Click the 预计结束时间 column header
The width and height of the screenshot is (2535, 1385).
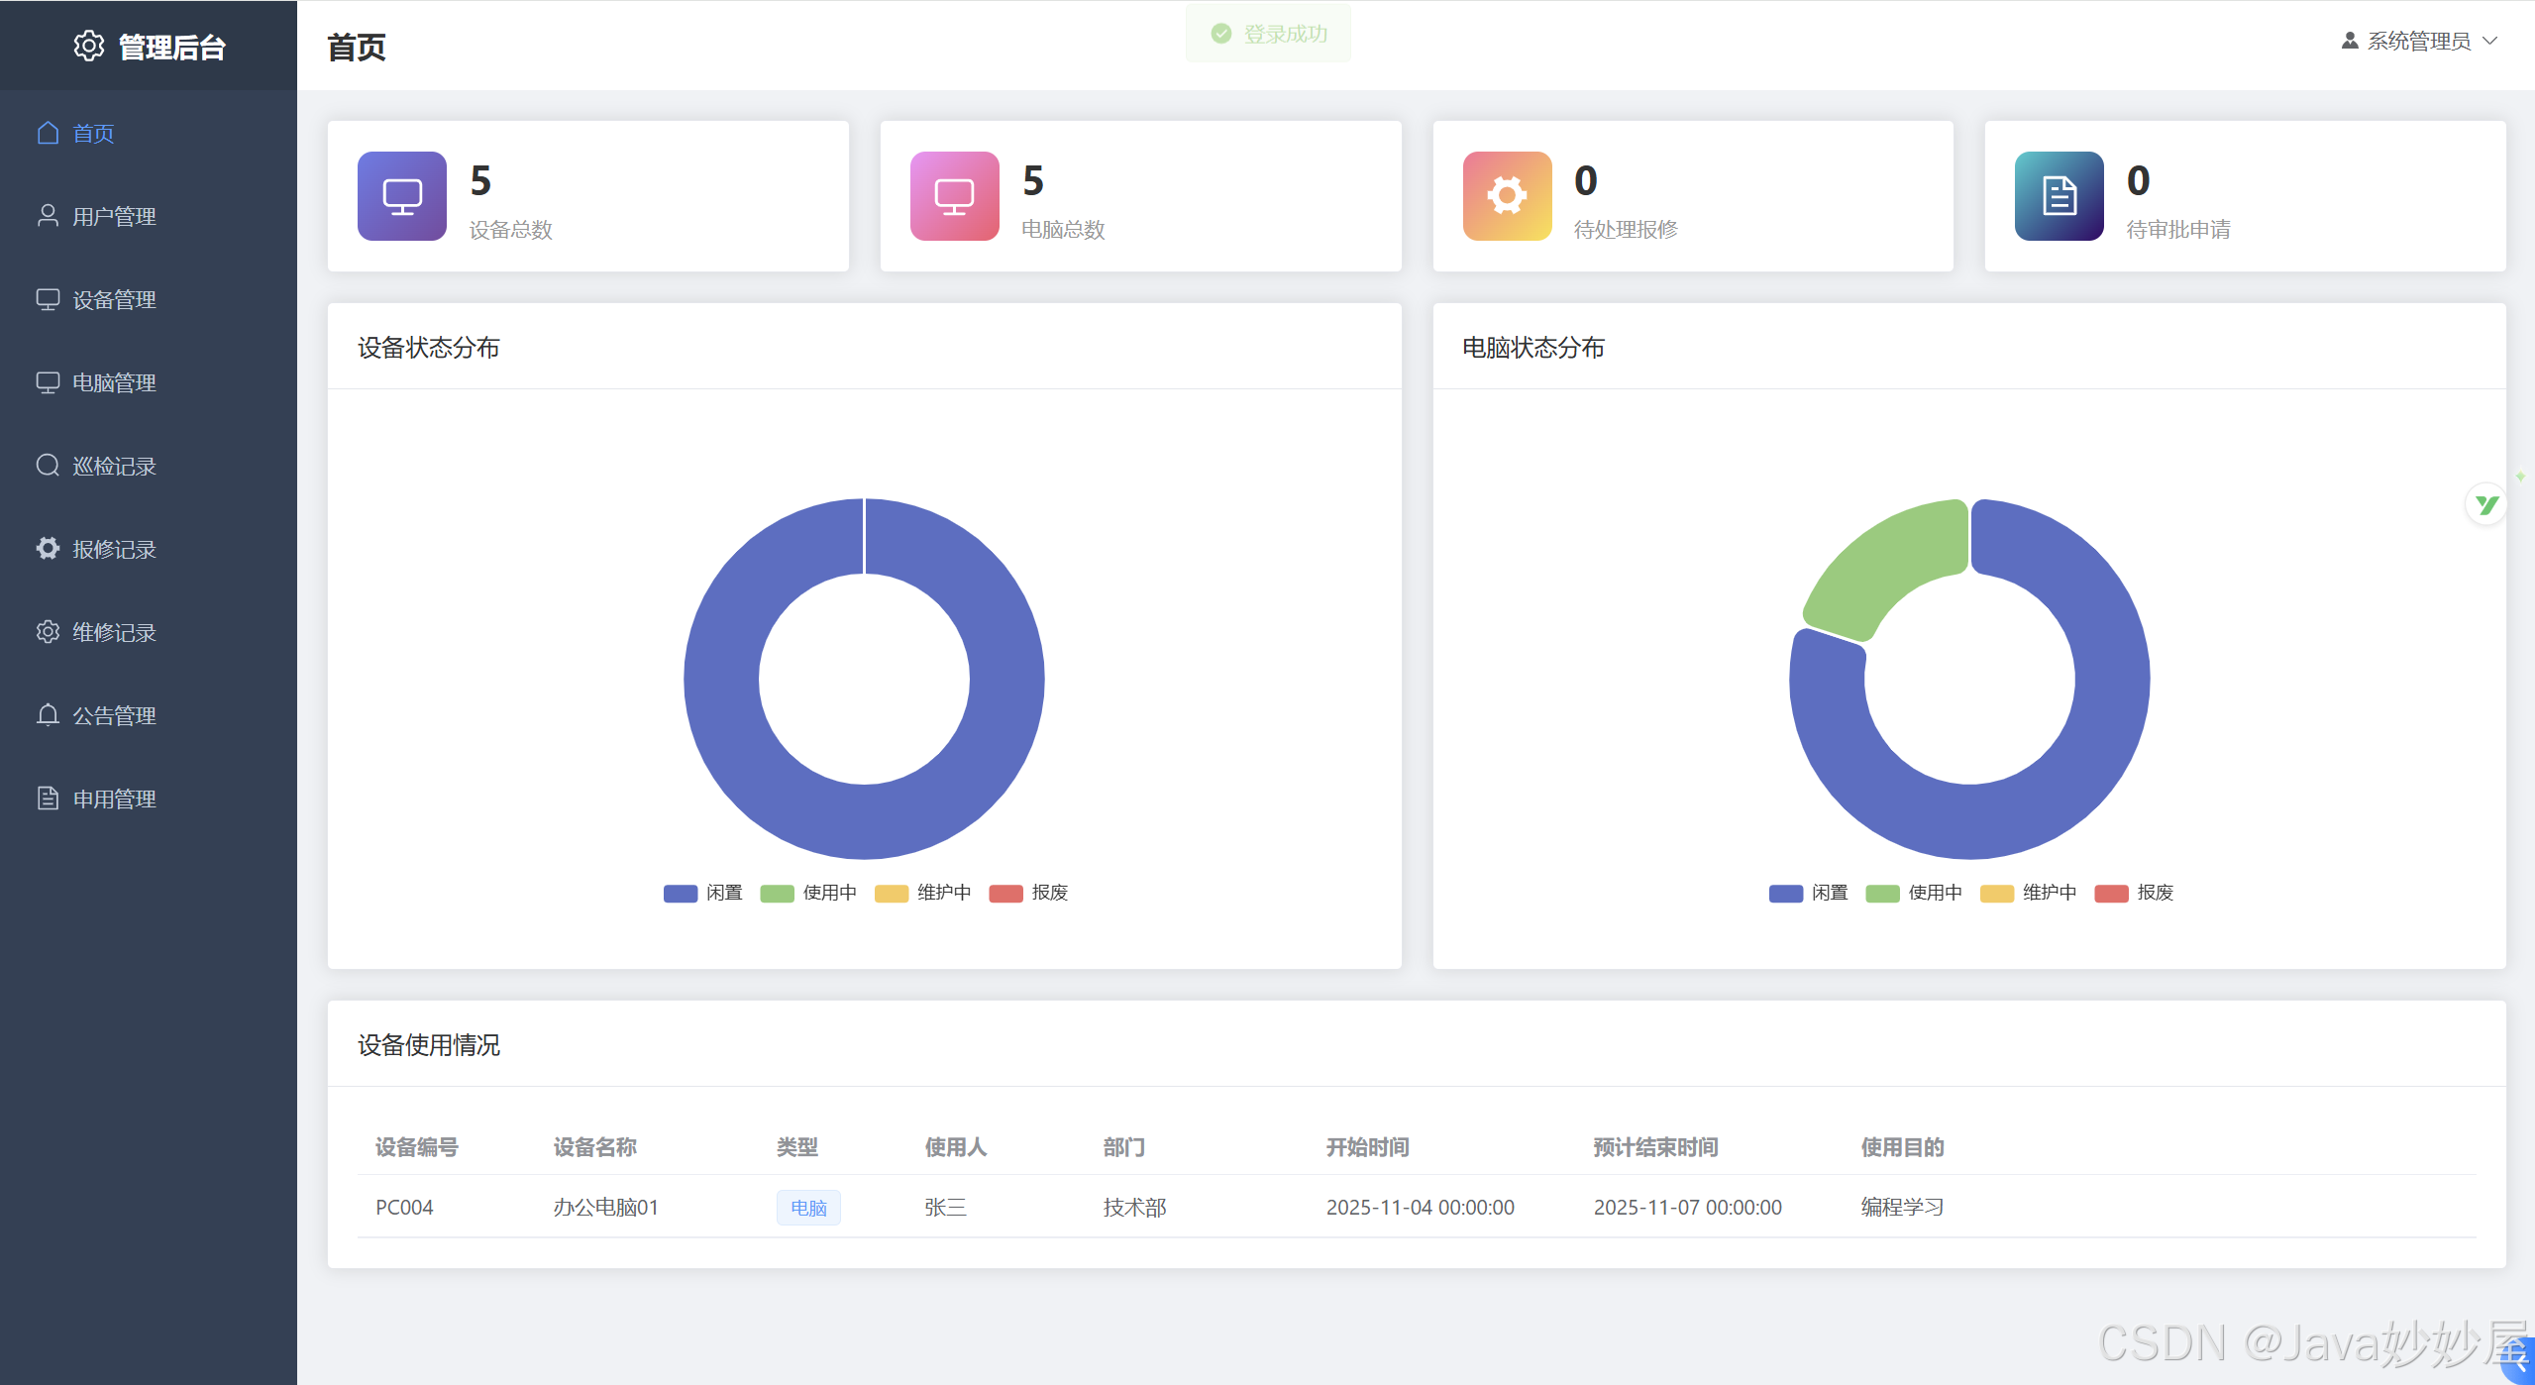pos(1655,1147)
